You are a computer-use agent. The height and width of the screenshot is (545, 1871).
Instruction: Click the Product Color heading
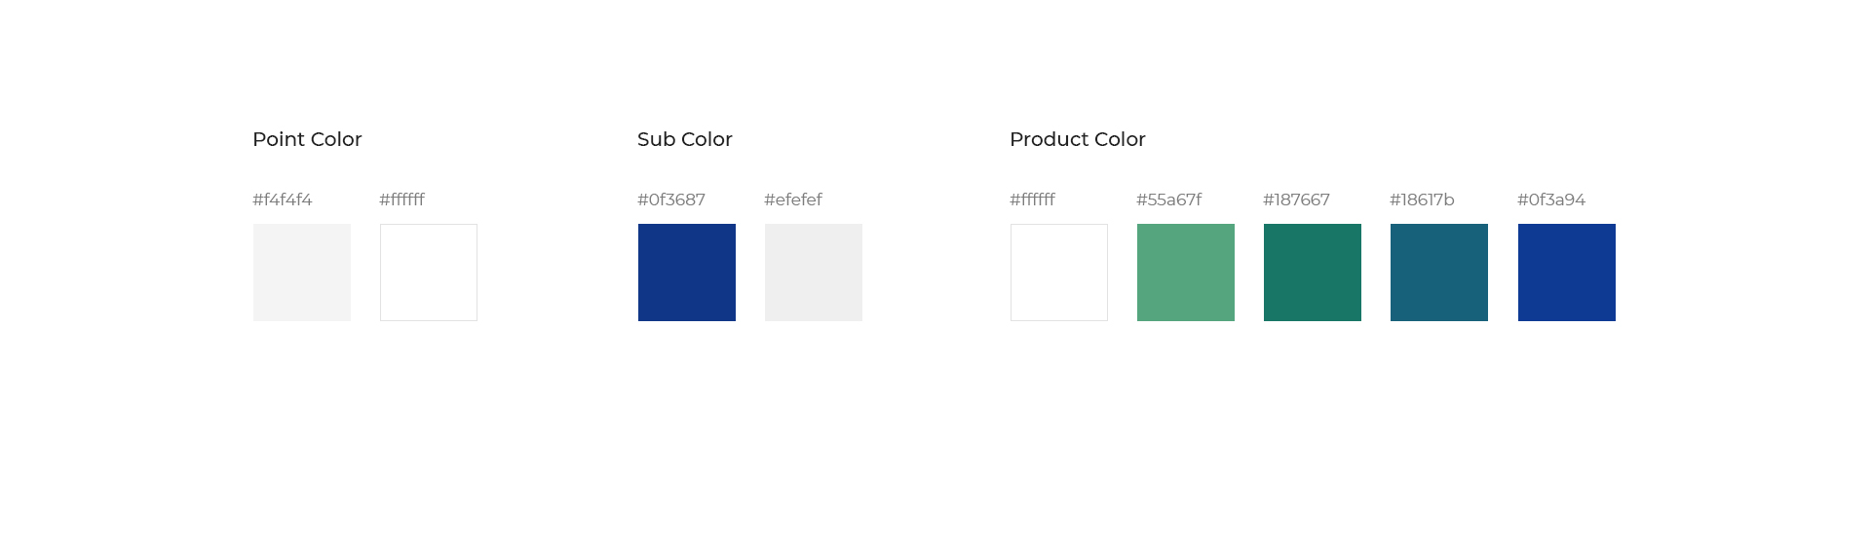1078,139
